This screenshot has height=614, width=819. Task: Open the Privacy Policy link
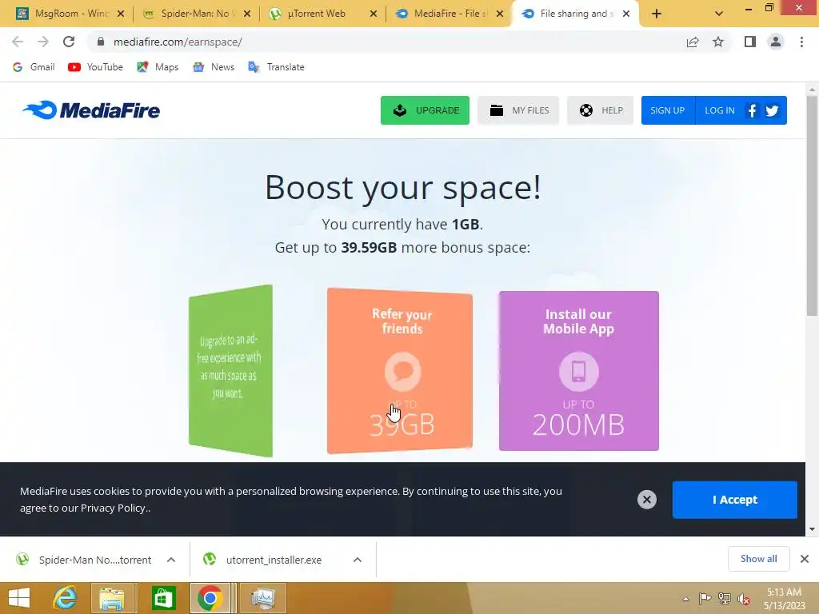(x=112, y=508)
